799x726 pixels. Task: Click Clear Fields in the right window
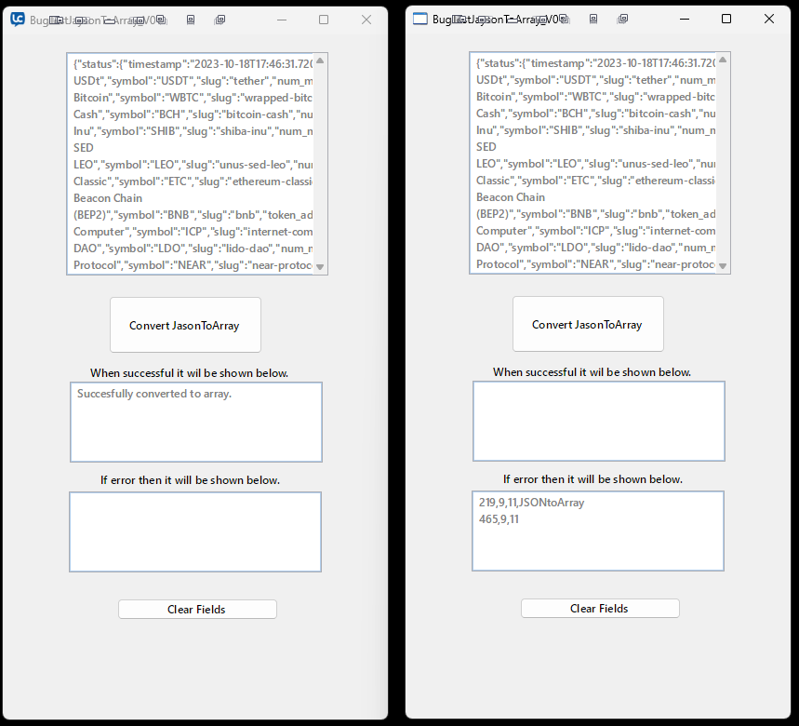[600, 608]
